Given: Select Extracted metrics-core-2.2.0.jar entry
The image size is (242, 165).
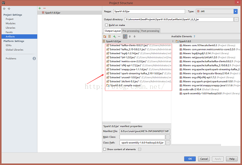Looking at the screenshot, I should (139, 61).
